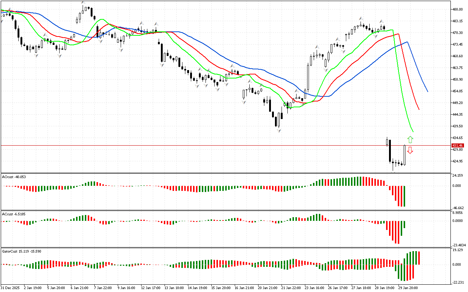
Task: Click the 29 Jan 20:00 time label
Action: (408, 288)
